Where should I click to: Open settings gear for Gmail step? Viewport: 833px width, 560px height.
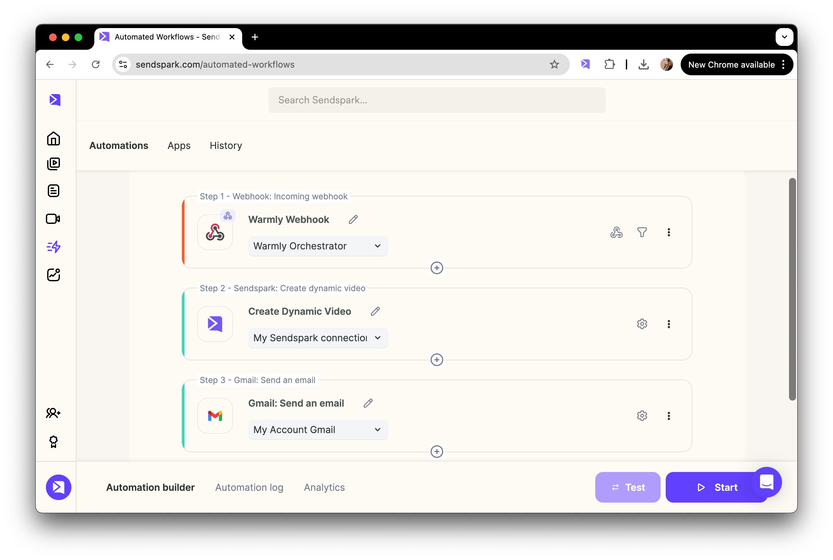pyautogui.click(x=642, y=416)
